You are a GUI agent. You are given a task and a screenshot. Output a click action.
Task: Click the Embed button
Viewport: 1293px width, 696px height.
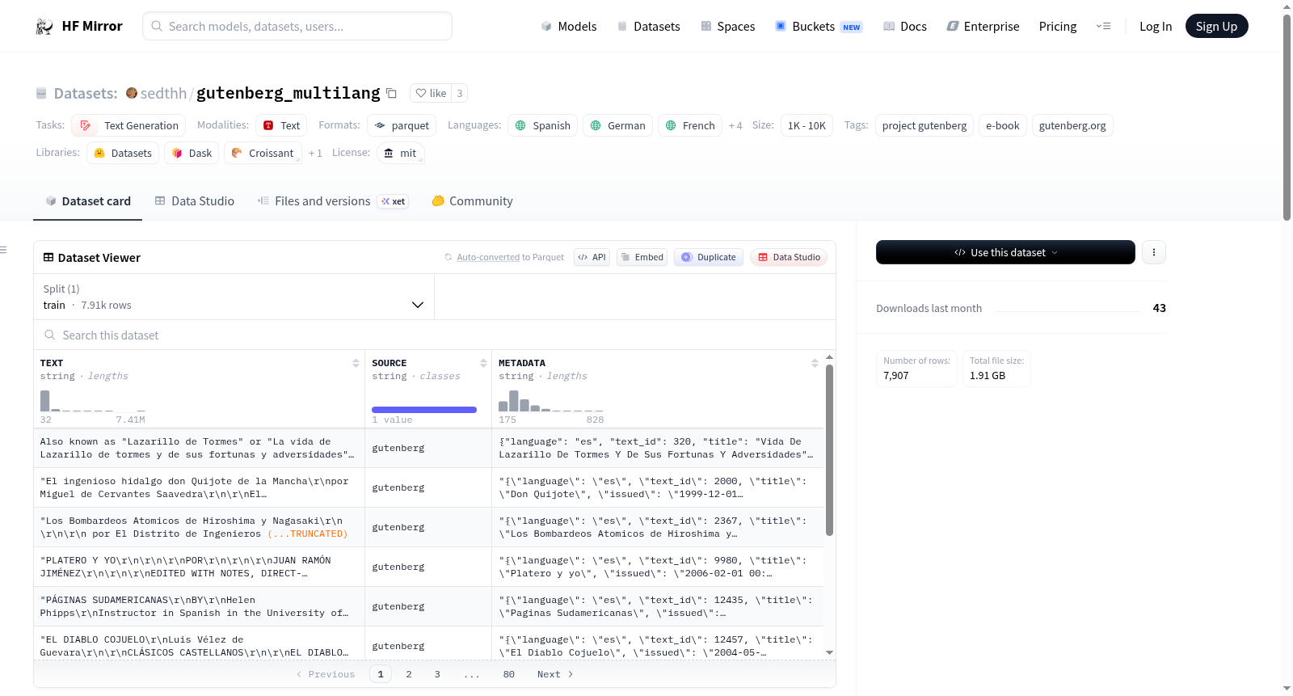(x=642, y=257)
